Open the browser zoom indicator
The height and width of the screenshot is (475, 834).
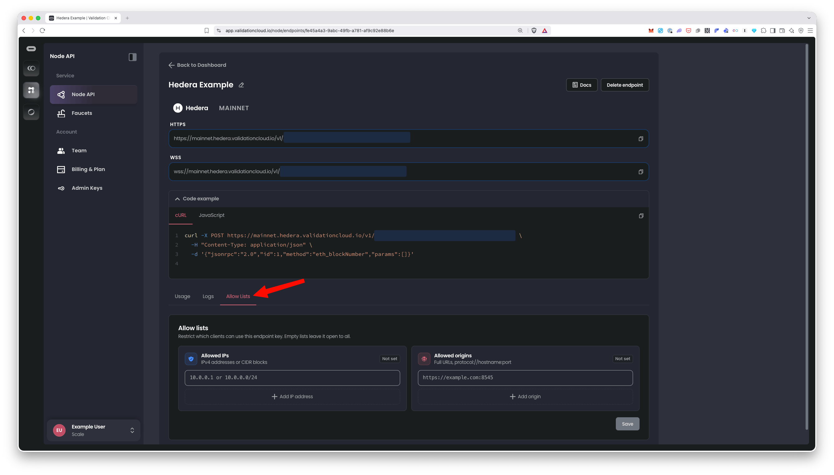coord(520,31)
